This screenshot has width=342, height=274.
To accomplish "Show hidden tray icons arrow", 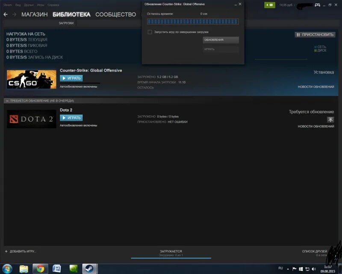I will [x=288, y=269].
